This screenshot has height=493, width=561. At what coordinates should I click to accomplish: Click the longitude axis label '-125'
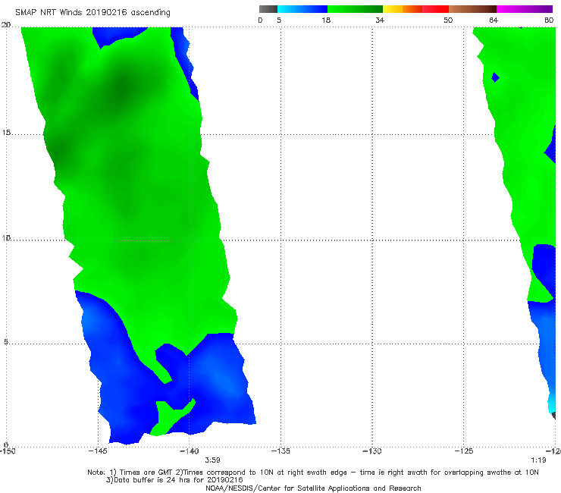coord(464,451)
